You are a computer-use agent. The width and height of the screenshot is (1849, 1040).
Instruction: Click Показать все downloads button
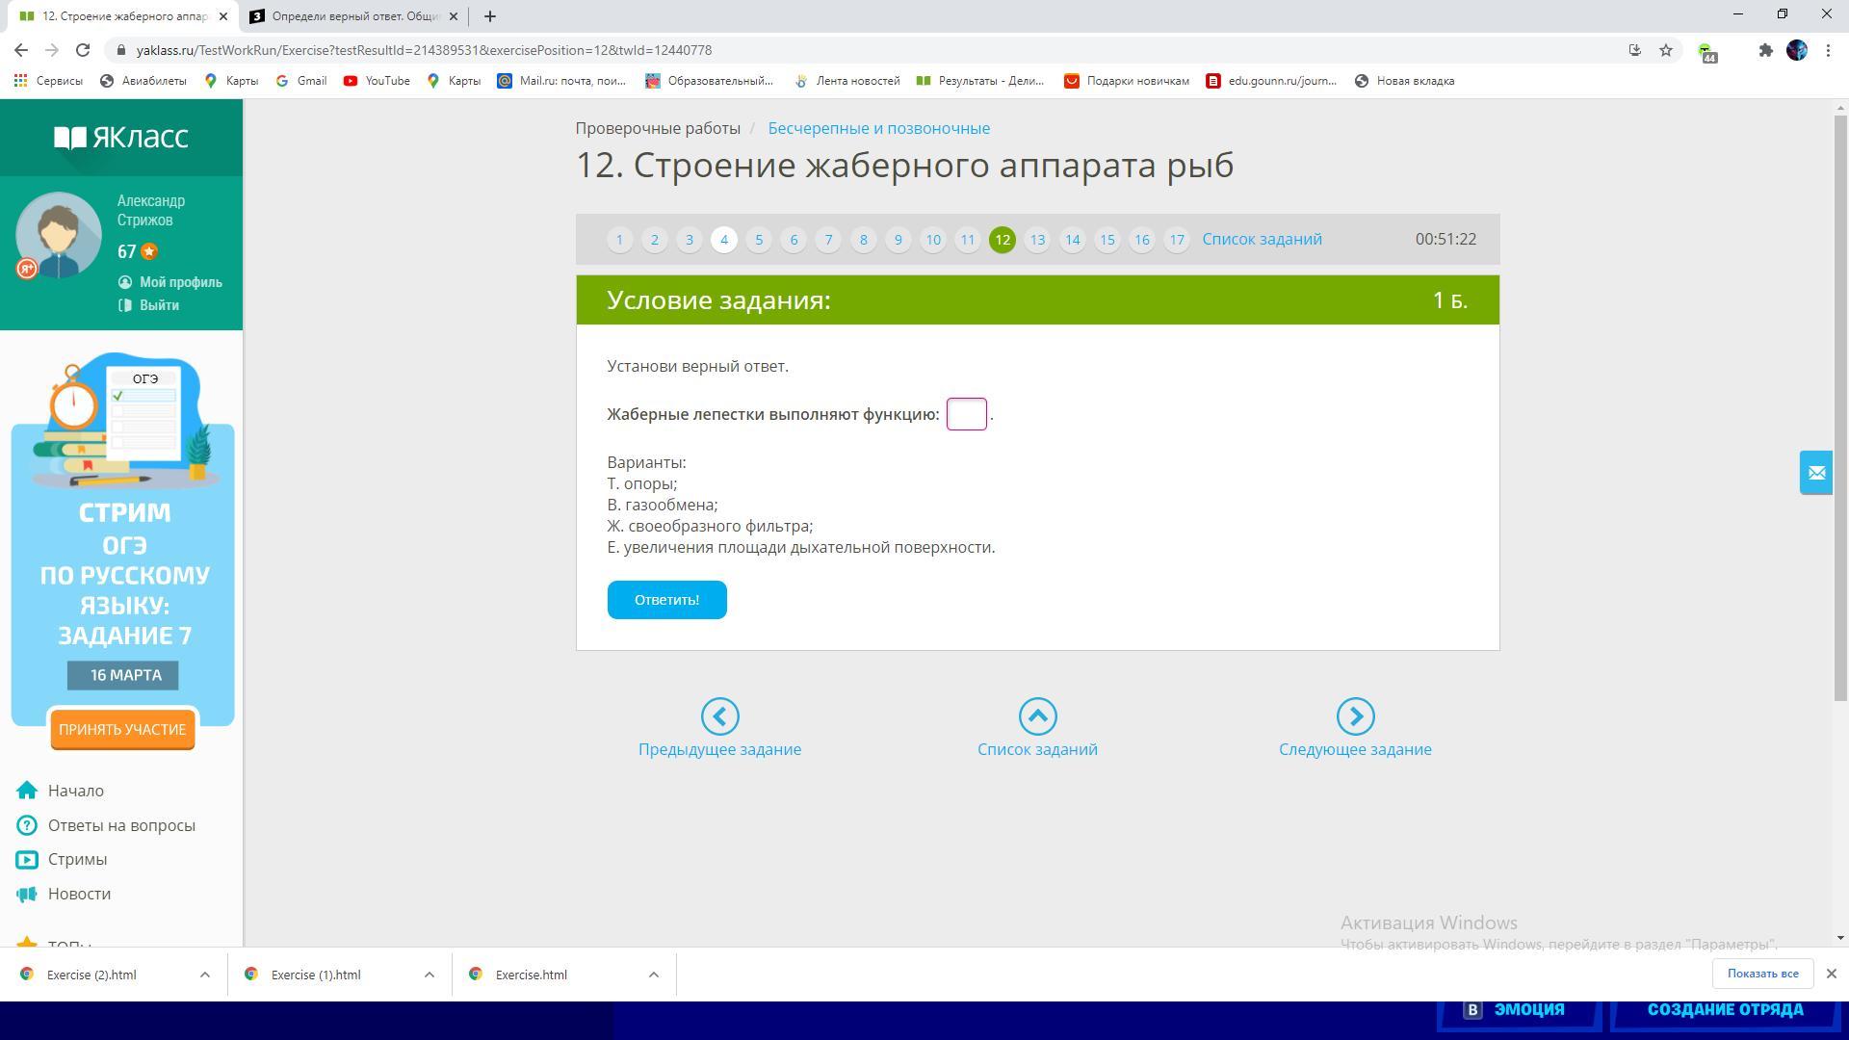click(x=1762, y=974)
